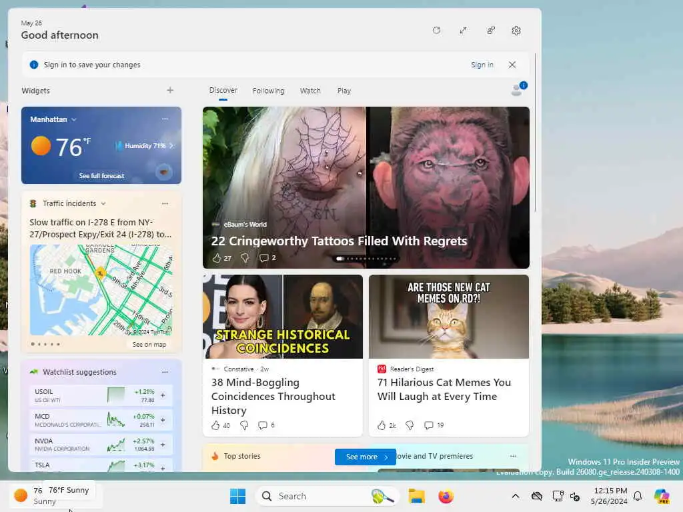683x512 pixels.
Task: Open the widgets settings gear
Action: click(516, 31)
